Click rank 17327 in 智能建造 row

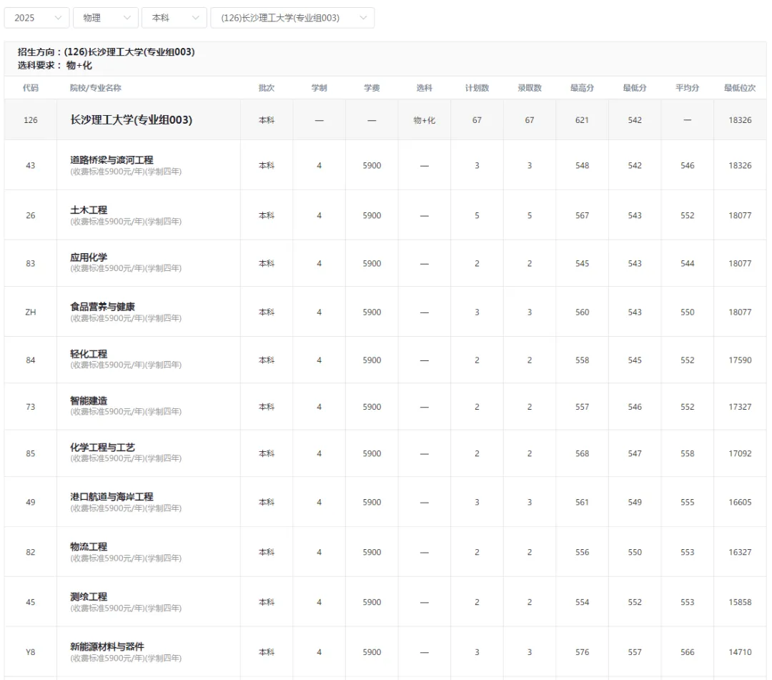tap(740, 407)
